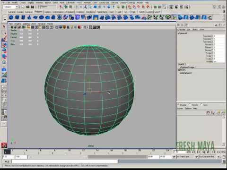Create a polygon cylinder from the shelf

pyautogui.click(x=23, y=17)
